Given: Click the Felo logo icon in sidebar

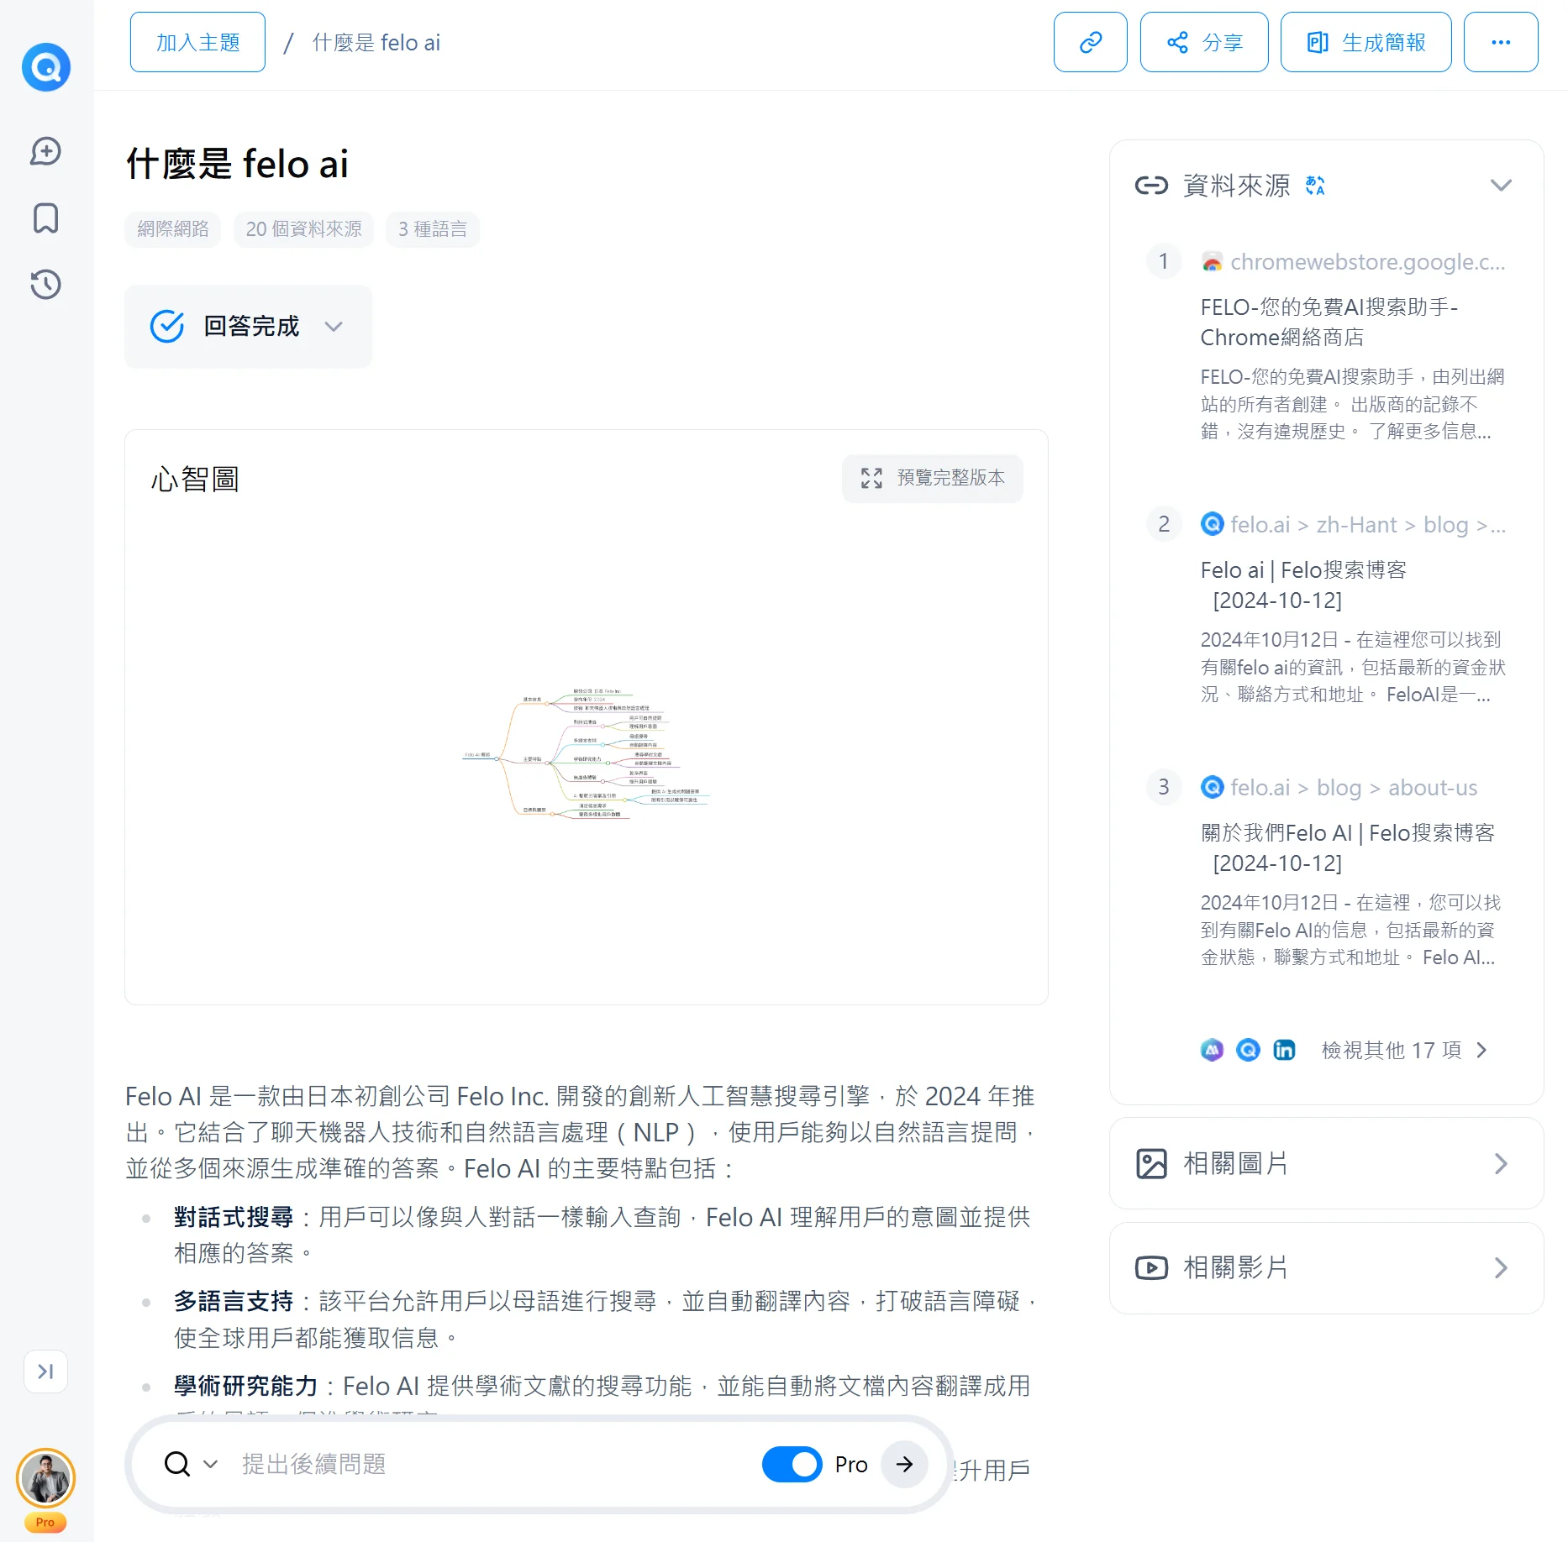Looking at the screenshot, I should pyautogui.click(x=46, y=67).
